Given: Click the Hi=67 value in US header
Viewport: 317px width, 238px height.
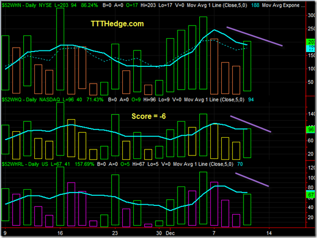Looking at the screenshot, I should (x=138, y=164).
